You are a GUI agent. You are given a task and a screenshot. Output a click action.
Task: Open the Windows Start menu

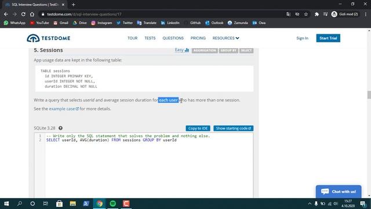click(6, 204)
